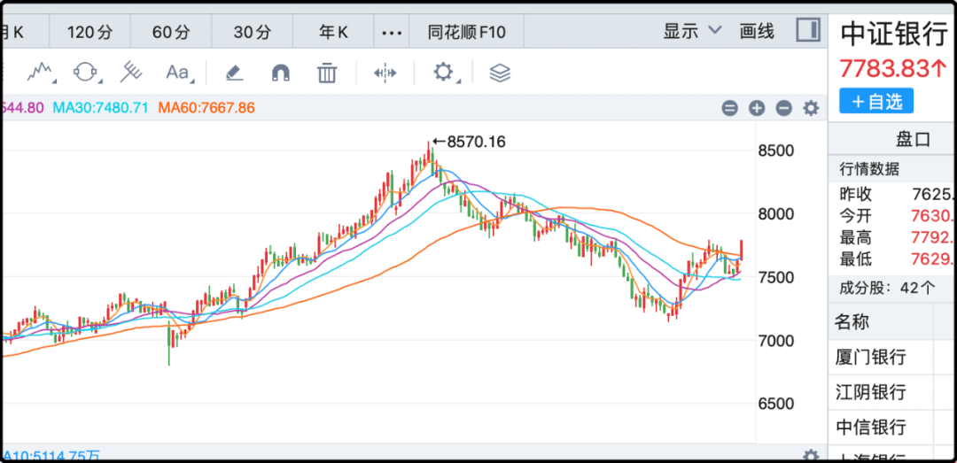Switch to the 60分 period tab
This screenshot has height=463, width=957.
click(x=172, y=32)
